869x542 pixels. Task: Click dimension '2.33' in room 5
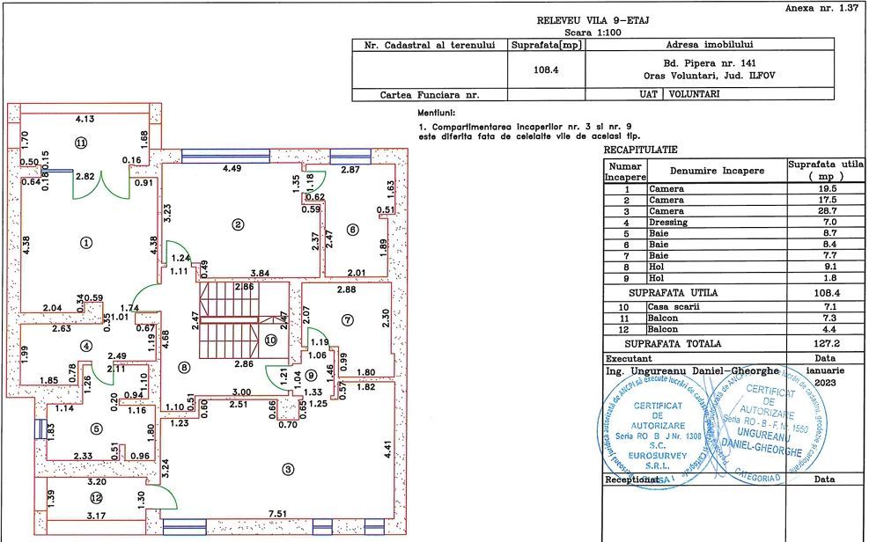(x=83, y=456)
